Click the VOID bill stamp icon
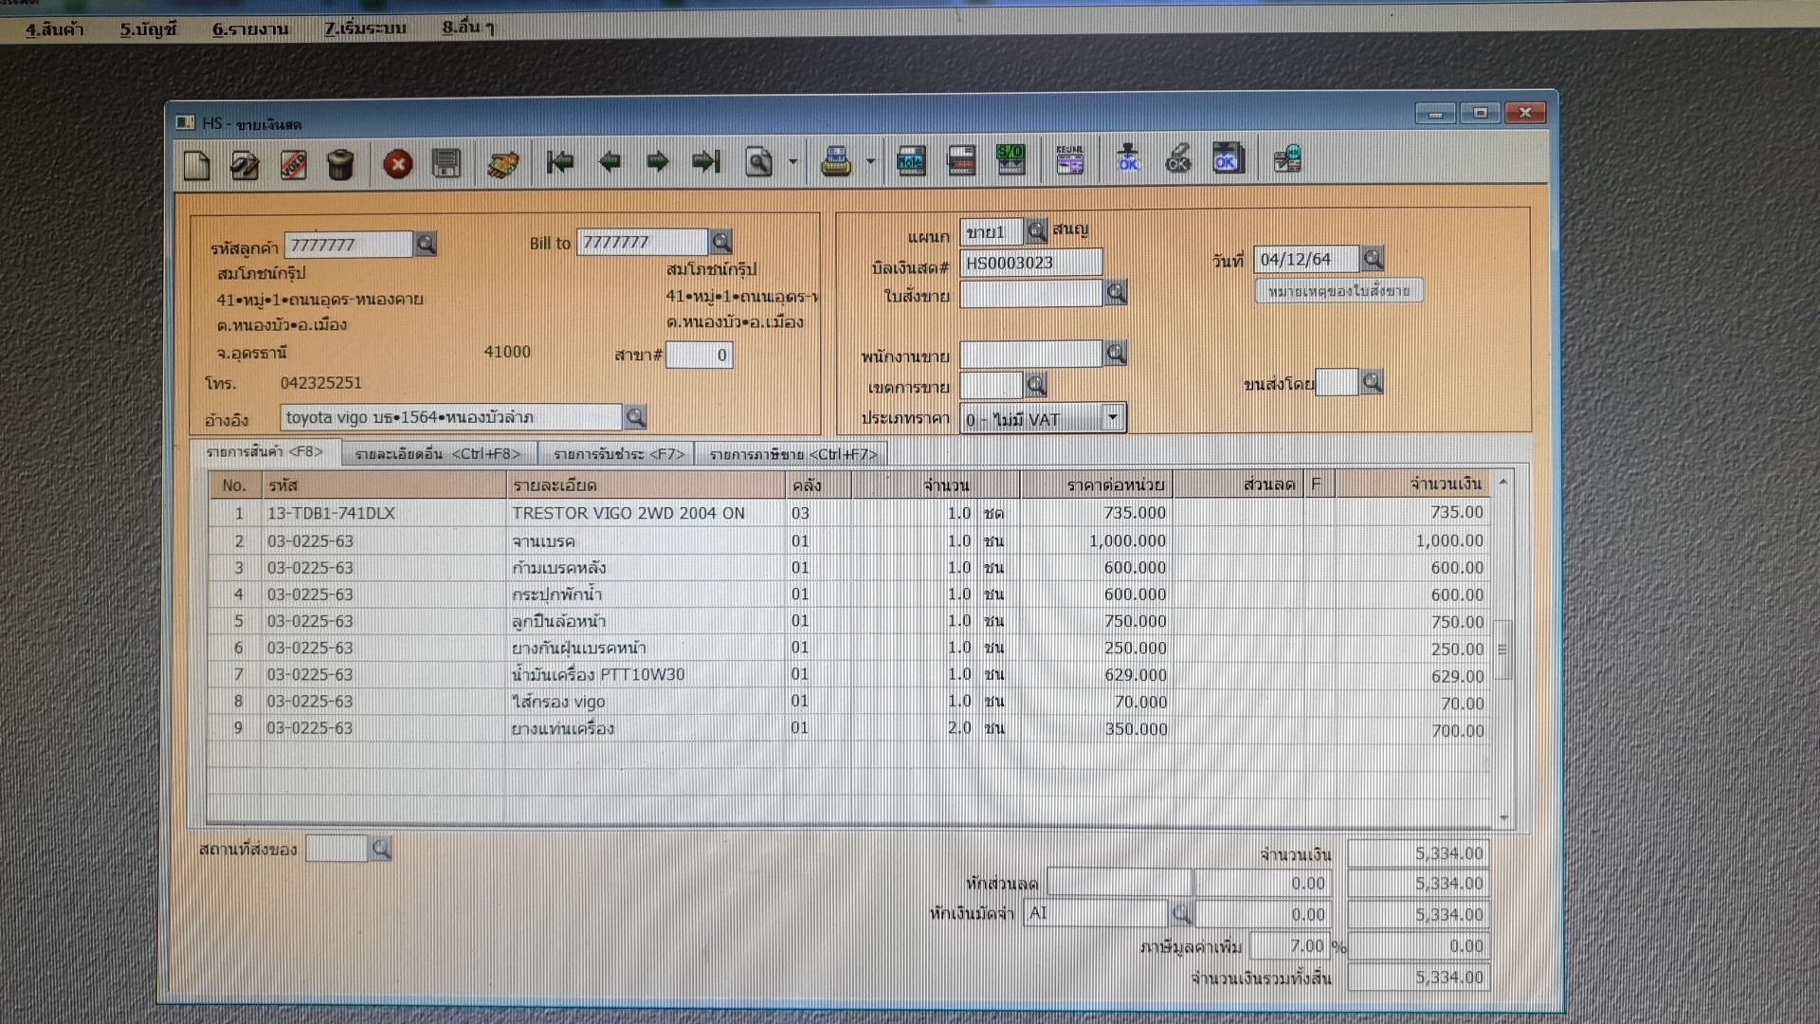This screenshot has height=1024, width=1820. point(293,165)
